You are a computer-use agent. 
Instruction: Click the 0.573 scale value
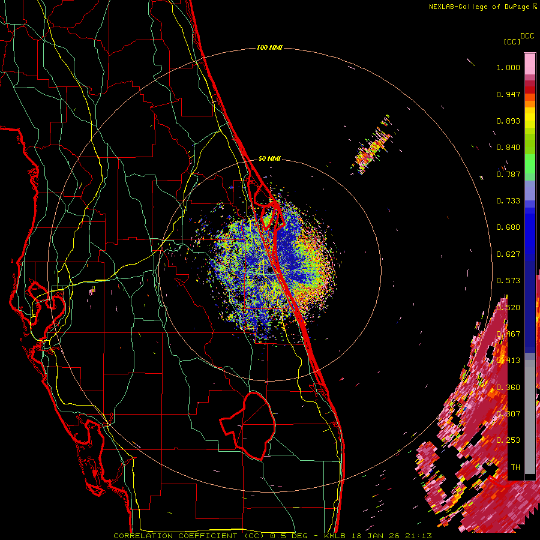pos(508,281)
